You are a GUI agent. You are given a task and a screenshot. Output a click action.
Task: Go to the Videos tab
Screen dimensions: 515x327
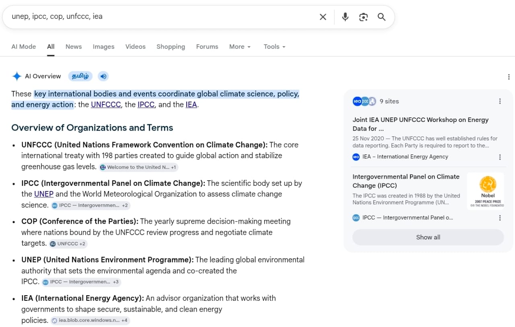pyautogui.click(x=135, y=47)
